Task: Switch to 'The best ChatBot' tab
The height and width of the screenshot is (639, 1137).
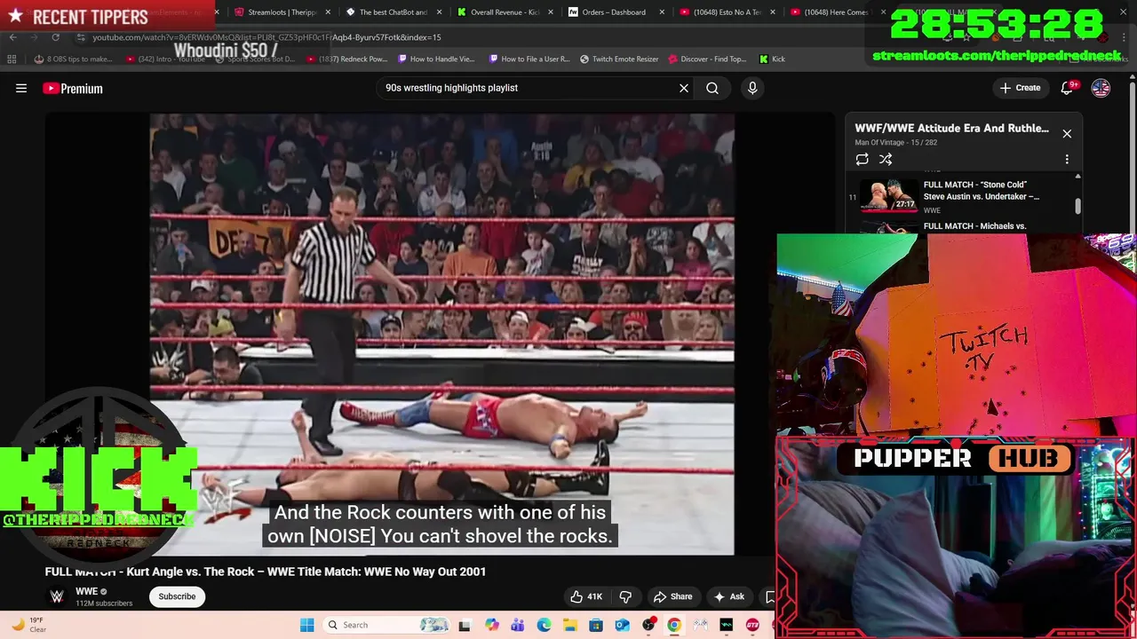Action: click(394, 12)
